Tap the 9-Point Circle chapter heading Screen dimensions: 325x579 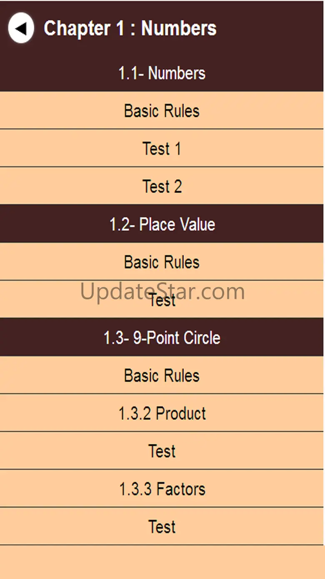(162, 337)
